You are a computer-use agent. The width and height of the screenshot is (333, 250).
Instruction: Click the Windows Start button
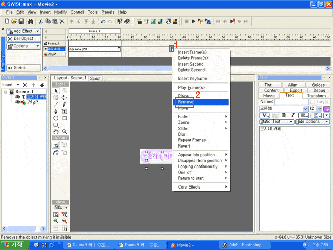(x=14, y=245)
